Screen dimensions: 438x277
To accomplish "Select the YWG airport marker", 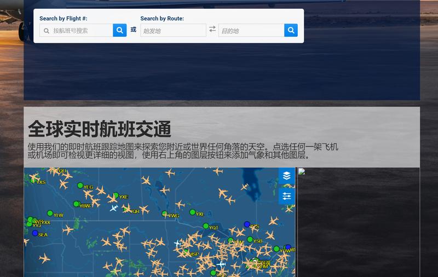I will pos(165,214).
